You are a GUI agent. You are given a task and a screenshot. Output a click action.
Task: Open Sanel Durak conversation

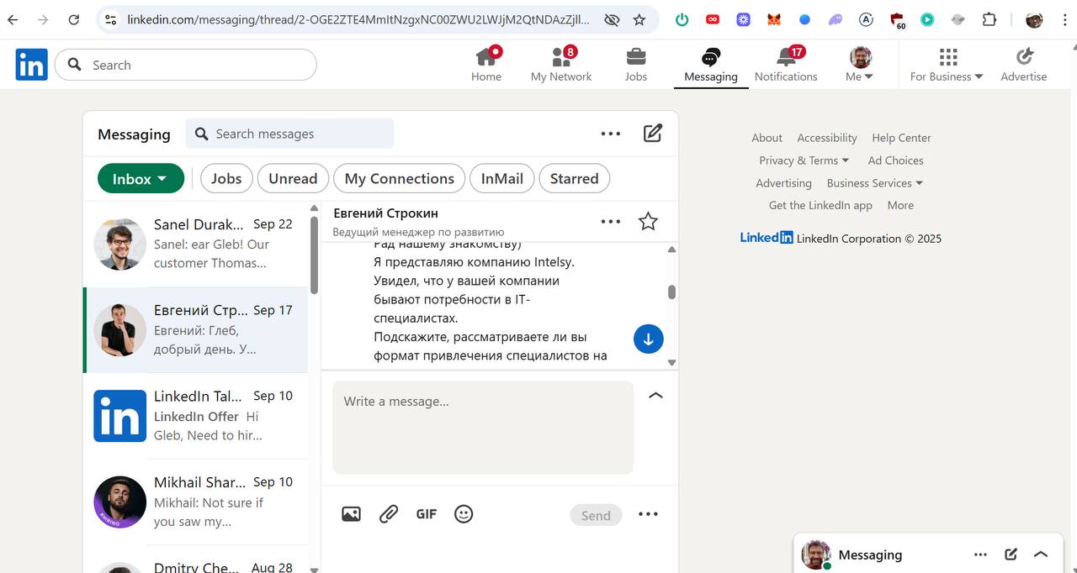(195, 244)
